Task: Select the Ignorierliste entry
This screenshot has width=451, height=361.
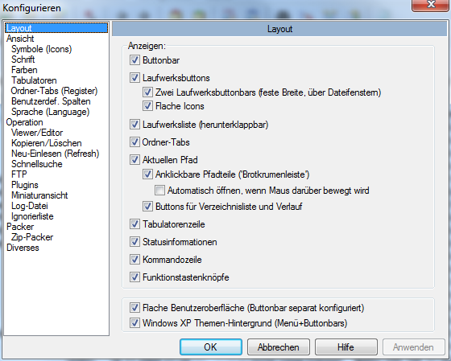Action: [32, 216]
